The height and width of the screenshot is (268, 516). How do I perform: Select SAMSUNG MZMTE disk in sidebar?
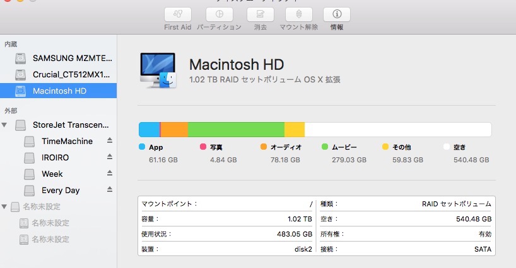point(72,58)
